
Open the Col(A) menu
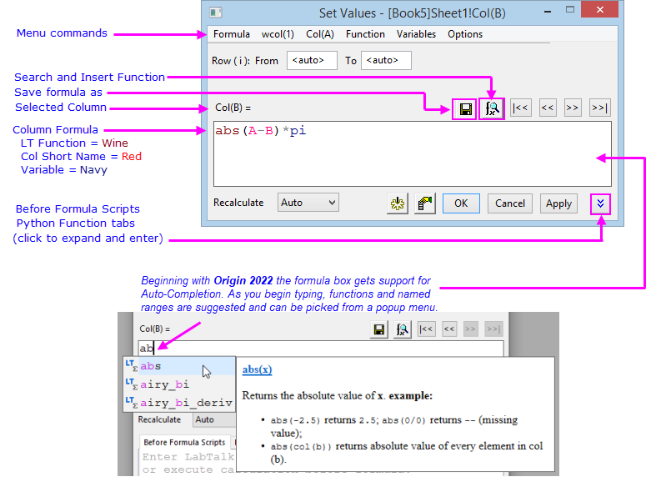coord(320,34)
